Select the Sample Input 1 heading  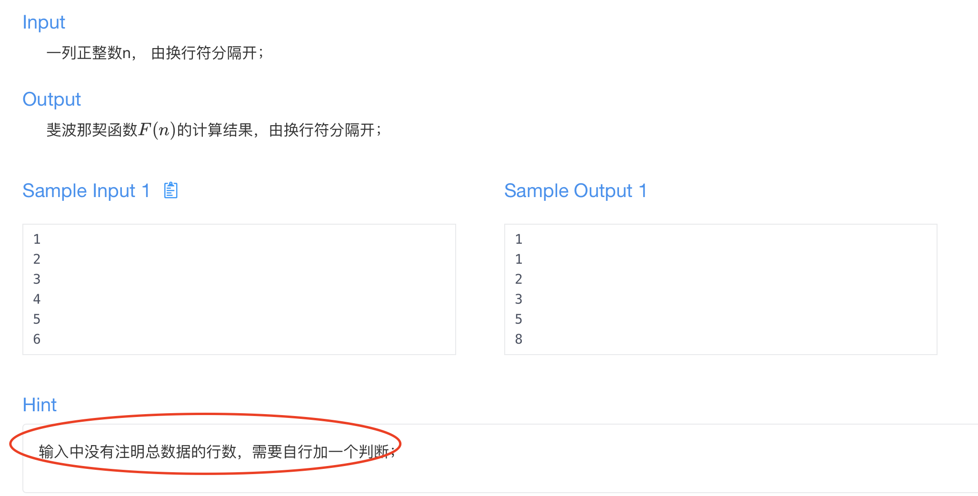coord(86,191)
